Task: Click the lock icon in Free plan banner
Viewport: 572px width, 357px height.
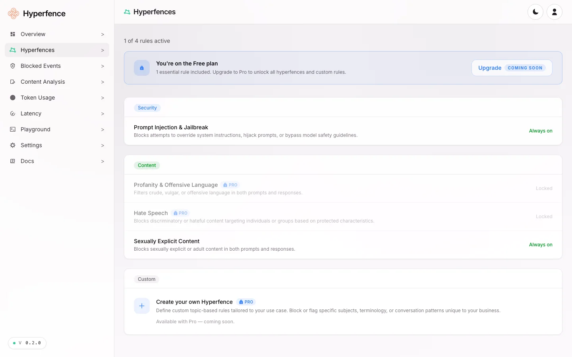Action: pos(142,68)
